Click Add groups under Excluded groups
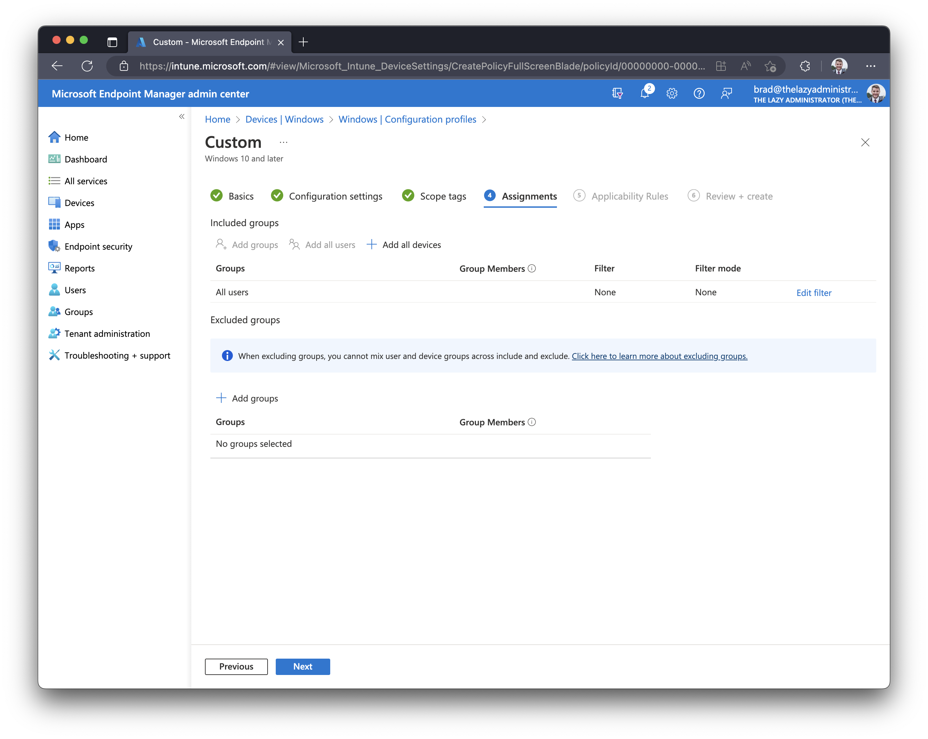928x739 pixels. [246, 398]
